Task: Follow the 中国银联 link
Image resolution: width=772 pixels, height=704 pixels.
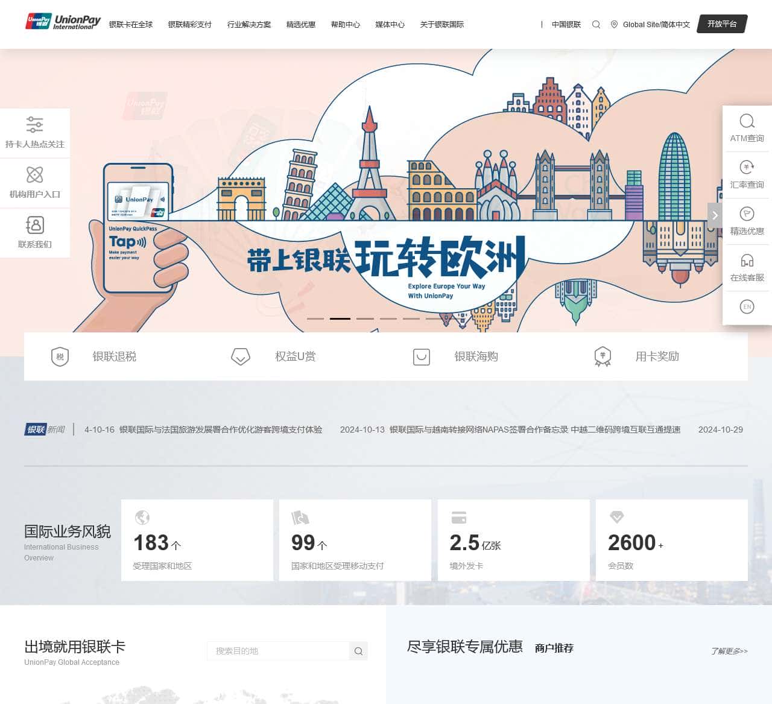Action: coord(566,25)
